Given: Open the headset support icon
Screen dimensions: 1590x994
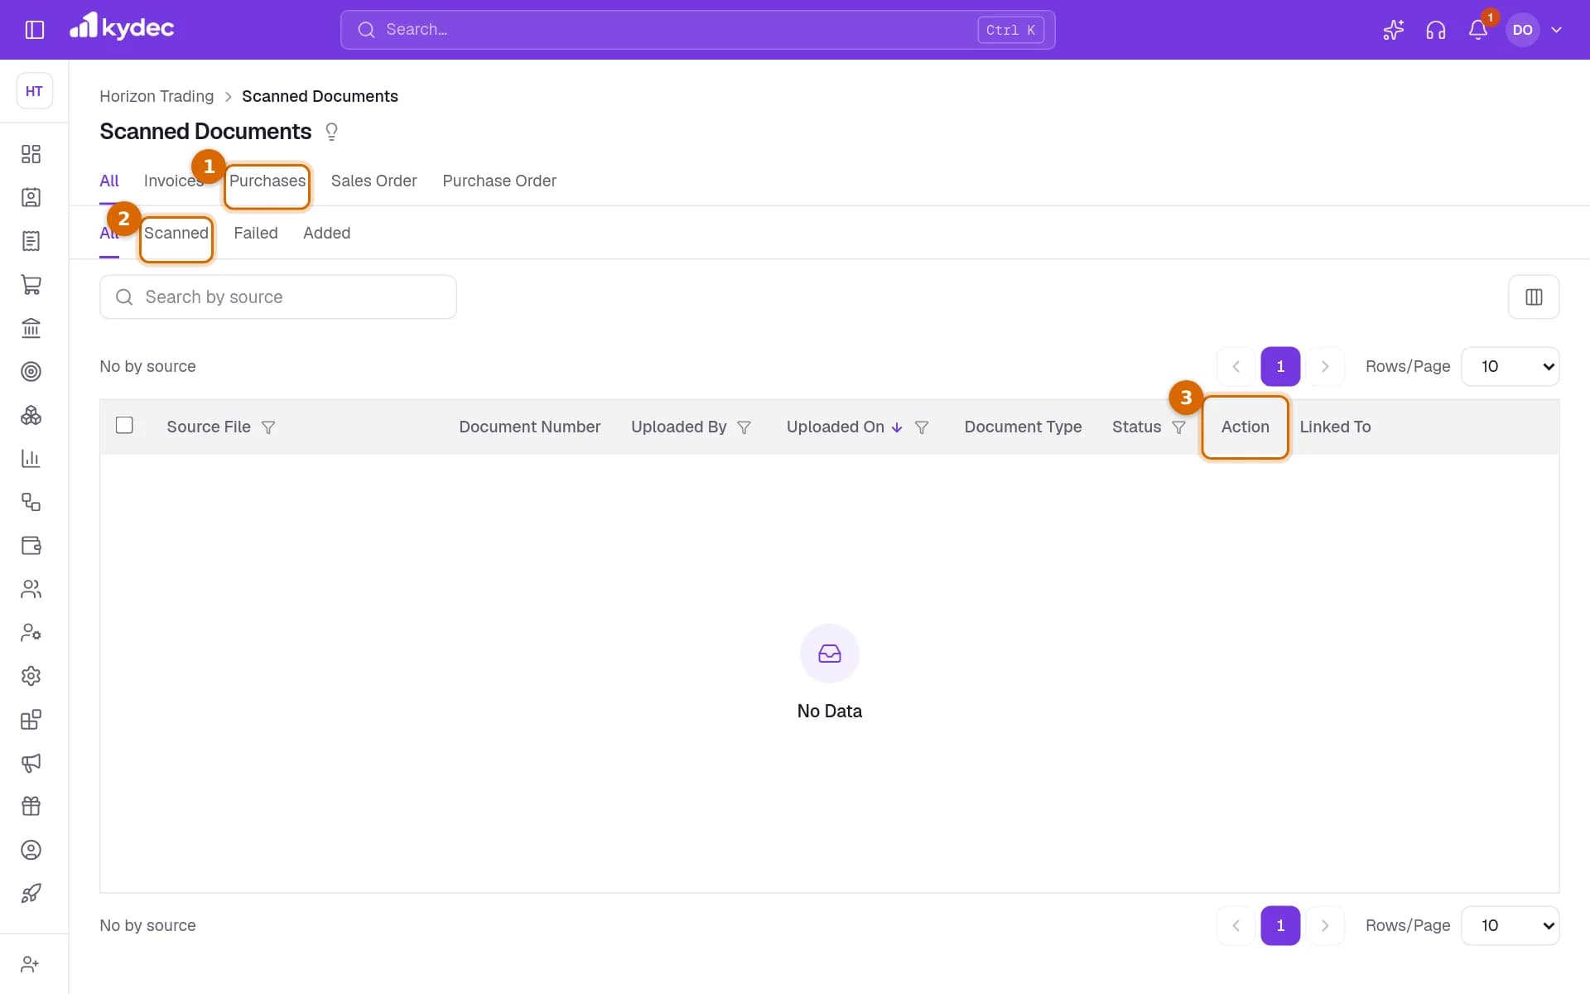Looking at the screenshot, I should pyautogui.click(x=1435, y=30).
